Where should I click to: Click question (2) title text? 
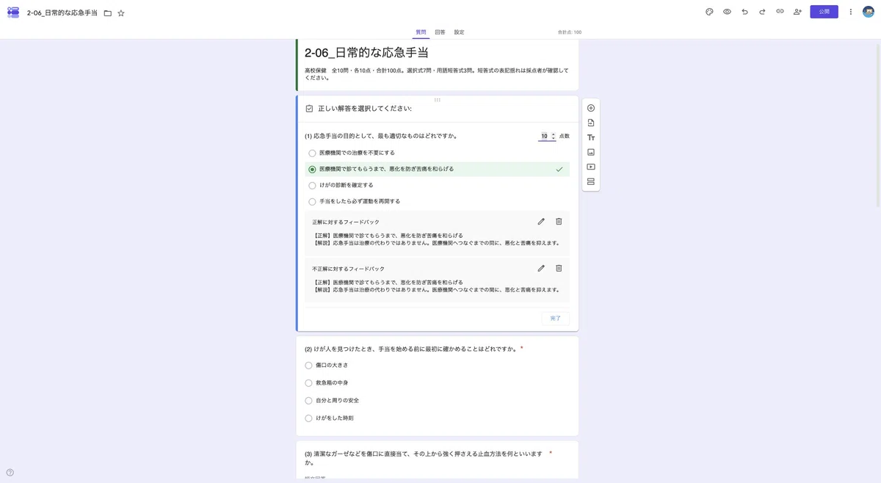point(410,349)
